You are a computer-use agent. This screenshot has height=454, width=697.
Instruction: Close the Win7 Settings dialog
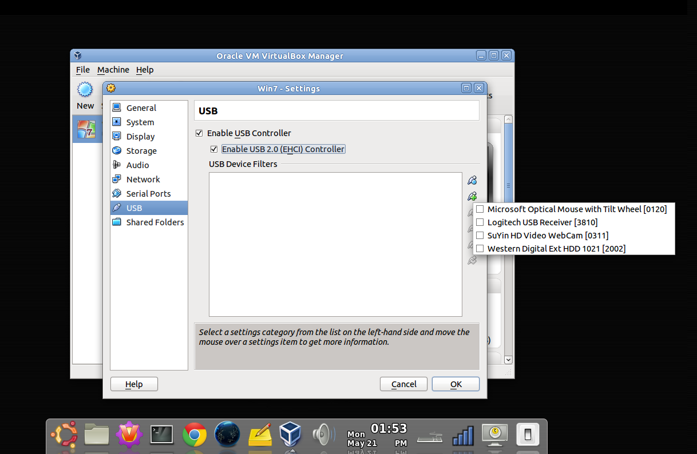click(479, 88)
